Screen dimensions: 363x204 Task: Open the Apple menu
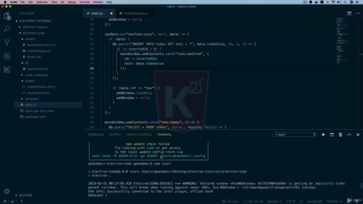coord(5,2)
